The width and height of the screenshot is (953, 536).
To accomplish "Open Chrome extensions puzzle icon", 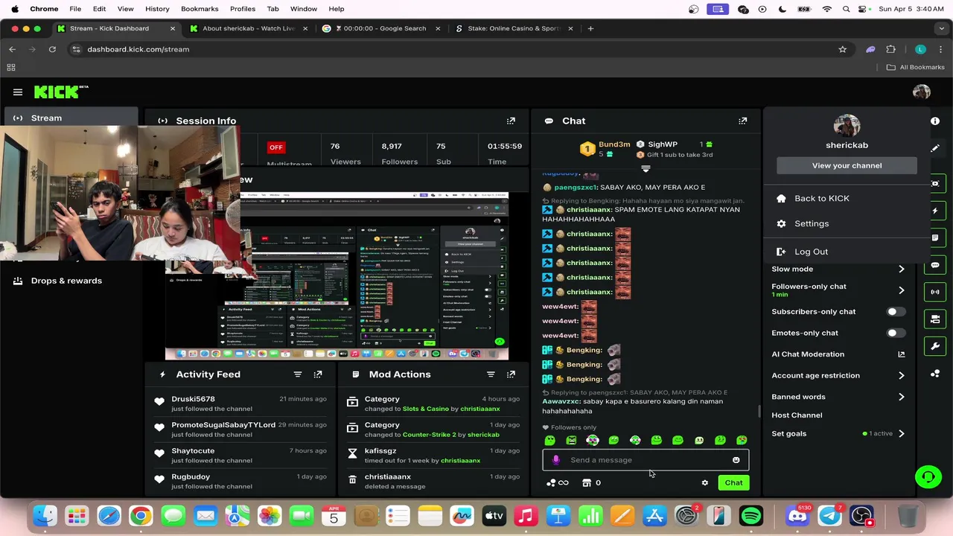I will tap(891, 49).
